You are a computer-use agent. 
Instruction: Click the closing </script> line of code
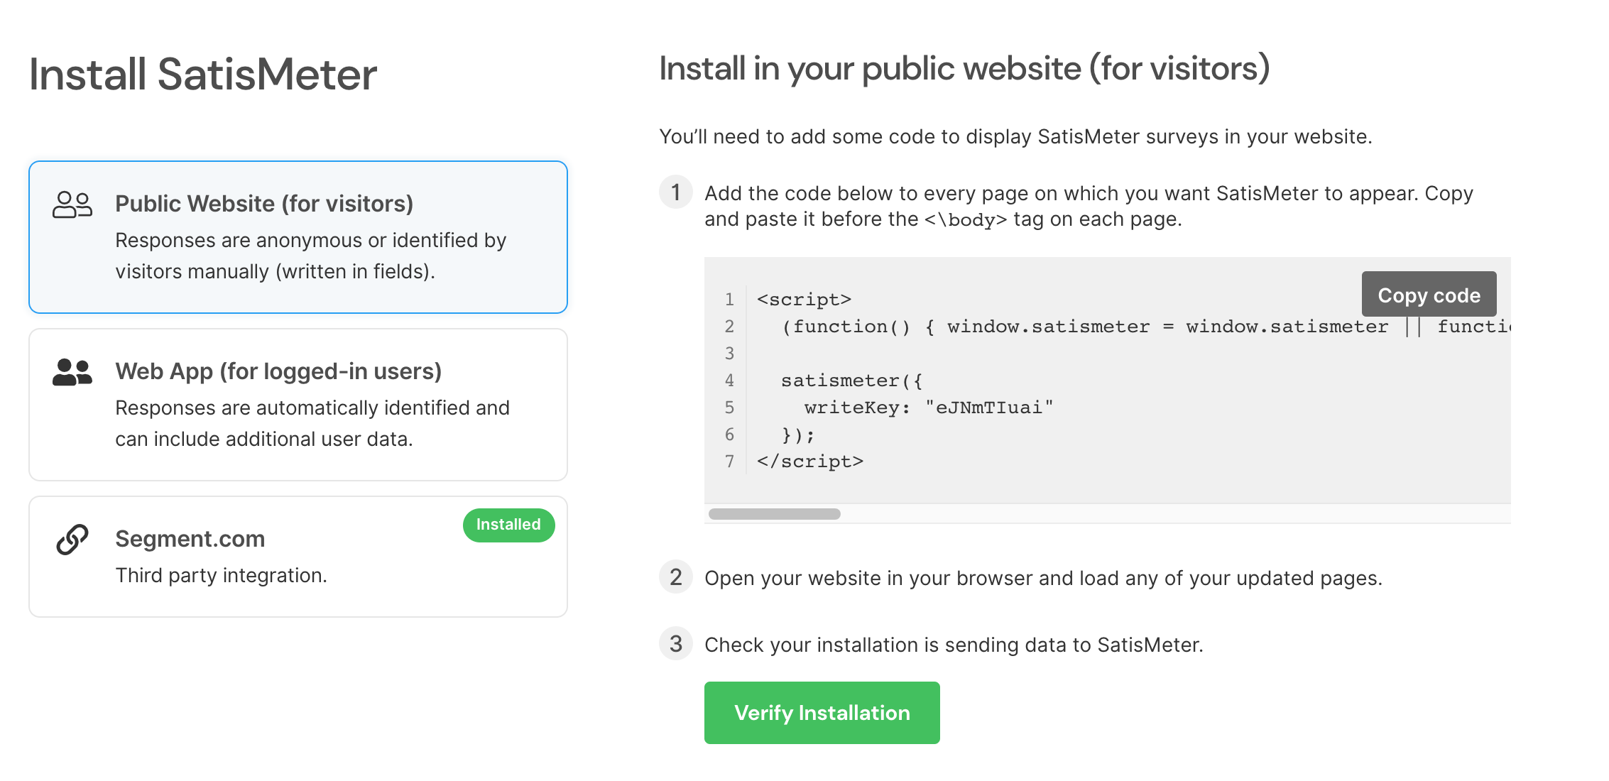point(810,461)
